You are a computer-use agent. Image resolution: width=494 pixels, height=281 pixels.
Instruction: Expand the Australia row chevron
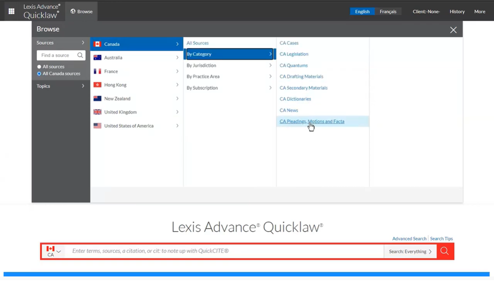click(x=178, y=58)
